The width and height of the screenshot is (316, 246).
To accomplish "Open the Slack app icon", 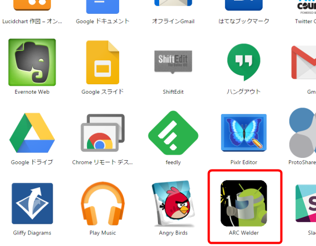I will pyautogui.click(x=305, y=203).
